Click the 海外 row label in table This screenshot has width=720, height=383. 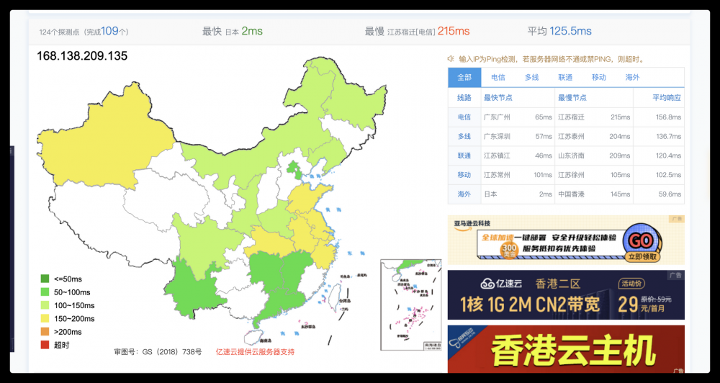click(x=464, y=194)
